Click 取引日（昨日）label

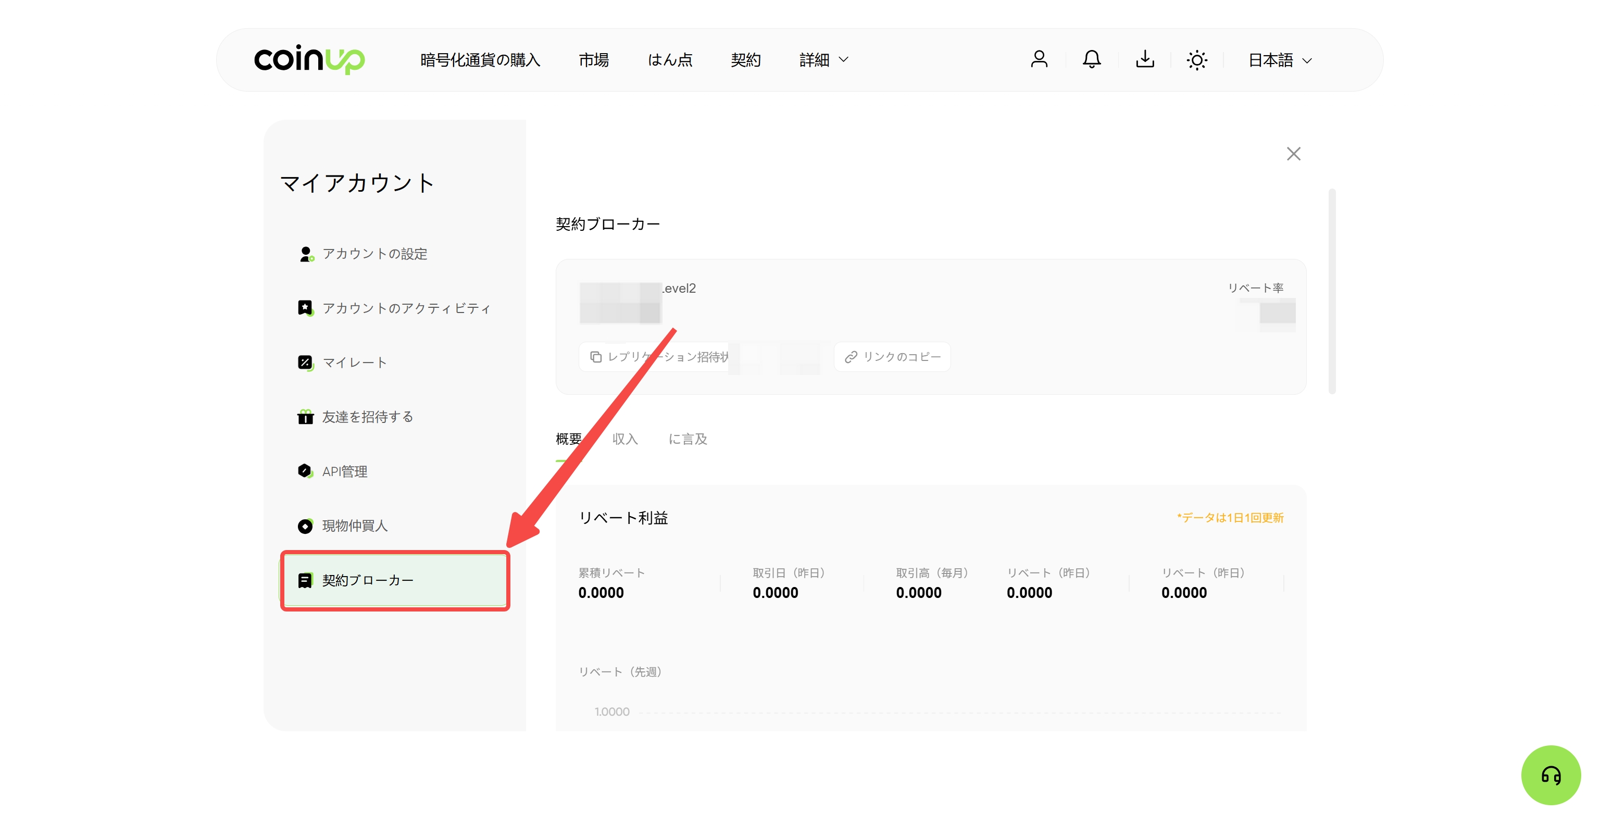(789, 572)
